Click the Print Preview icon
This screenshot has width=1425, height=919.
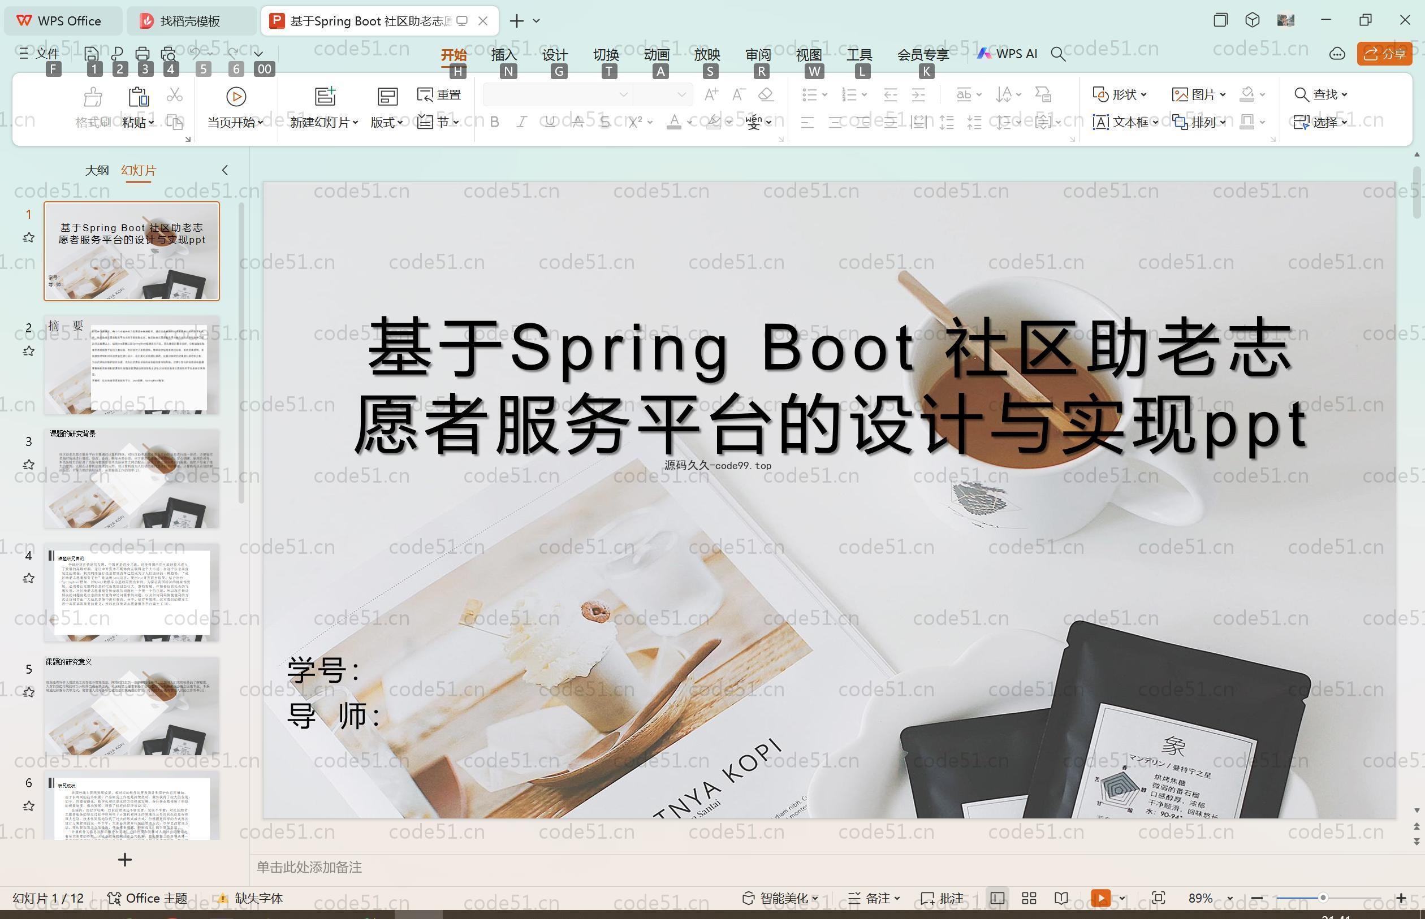coord(169,54)
